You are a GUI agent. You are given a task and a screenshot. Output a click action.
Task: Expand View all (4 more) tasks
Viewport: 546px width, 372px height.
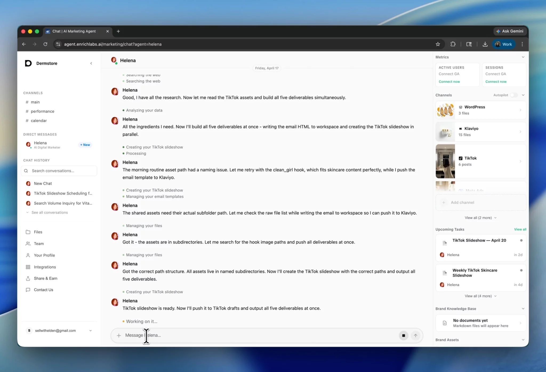tap(480, 296)
